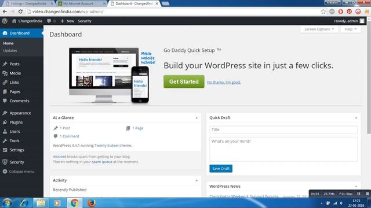Collapse the sidebar menu
This screenshot has width=371, height=208.
pos(18,172)
